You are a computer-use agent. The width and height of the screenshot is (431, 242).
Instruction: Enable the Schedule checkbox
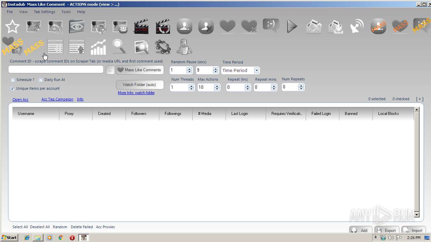tap(13, 80)
